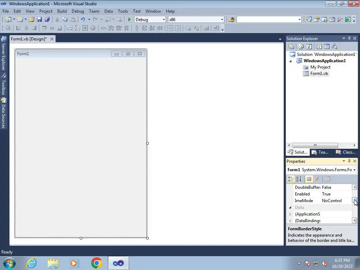Click the Find in Files icon
The width and height of the screenshot is (360, 270).
tap(231, 20)
